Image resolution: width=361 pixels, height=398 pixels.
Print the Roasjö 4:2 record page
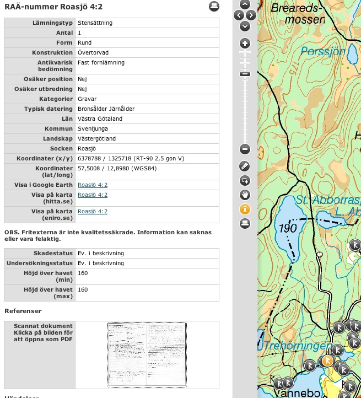click(214, 7)
